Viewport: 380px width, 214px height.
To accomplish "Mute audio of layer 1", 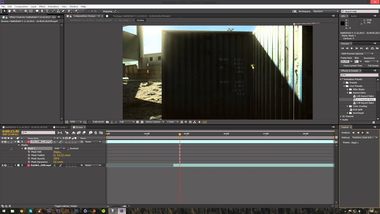I will tap(6, 142).
